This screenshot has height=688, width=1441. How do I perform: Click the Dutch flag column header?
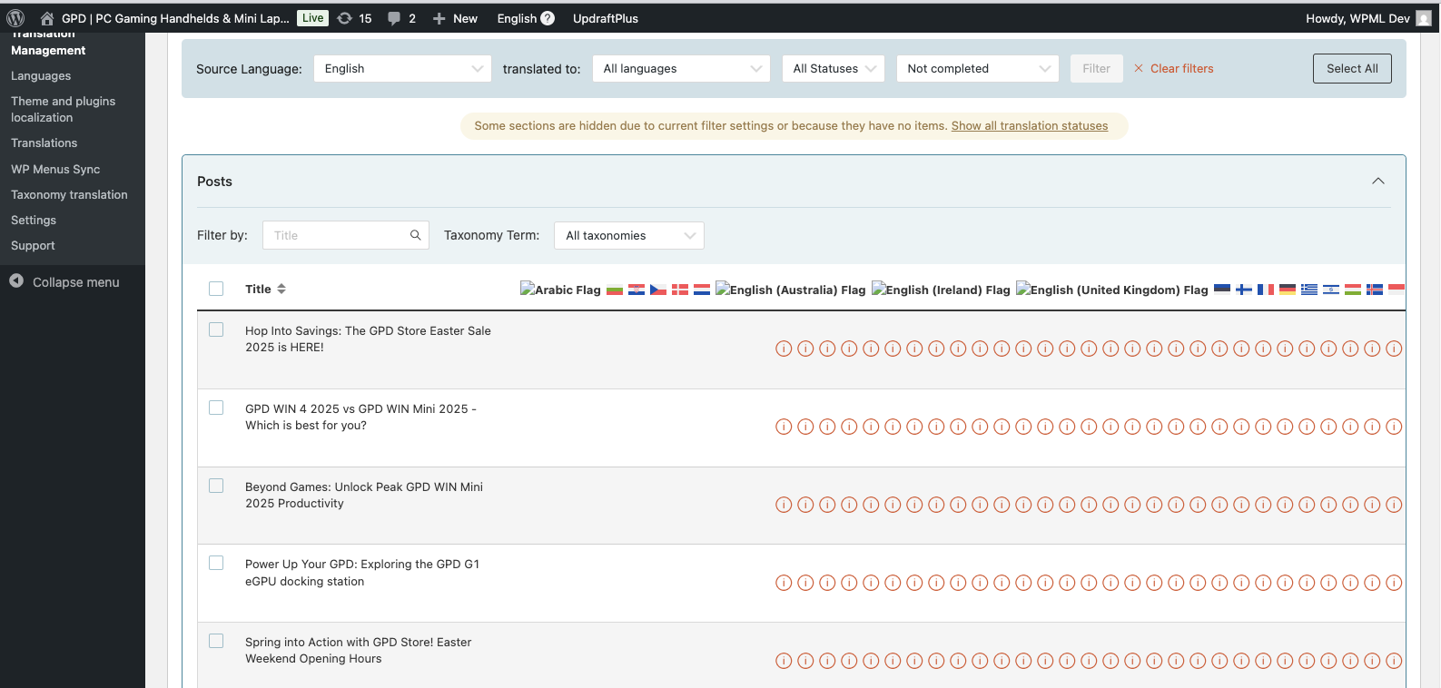coord(702,290)
